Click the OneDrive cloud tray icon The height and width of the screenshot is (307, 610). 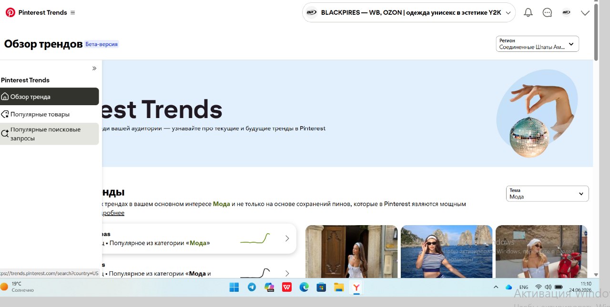pos(508,287)
